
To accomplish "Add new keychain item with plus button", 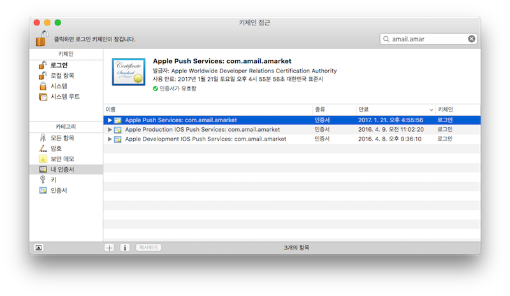I will click(109, 248).
